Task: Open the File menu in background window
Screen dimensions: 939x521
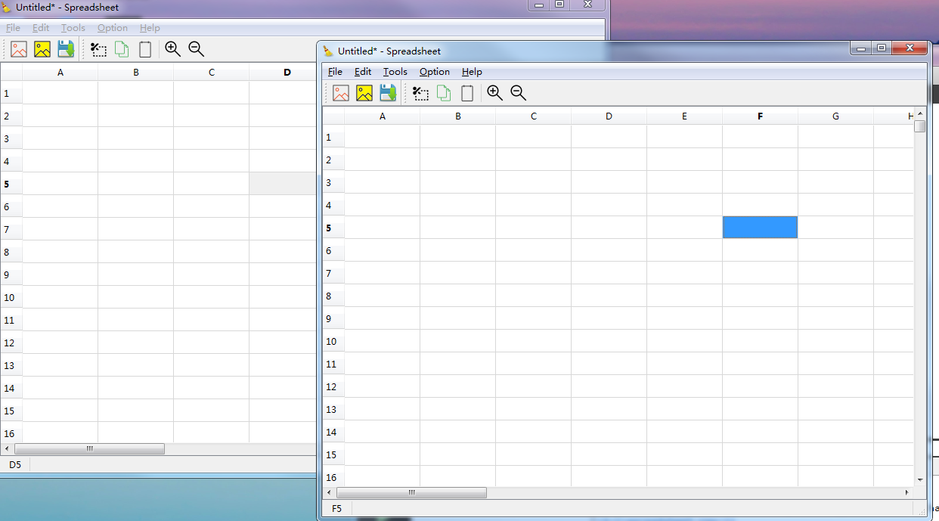Action: [x=13, y=28]
